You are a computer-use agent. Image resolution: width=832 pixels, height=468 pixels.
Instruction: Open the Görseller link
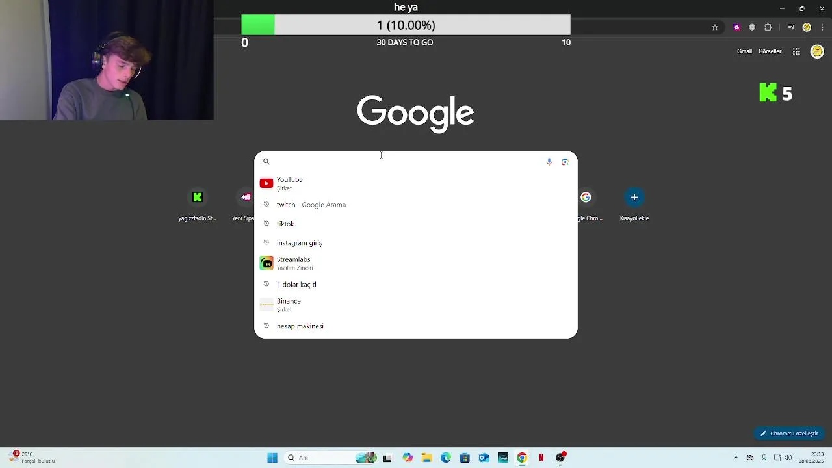(x=770, y=51)
